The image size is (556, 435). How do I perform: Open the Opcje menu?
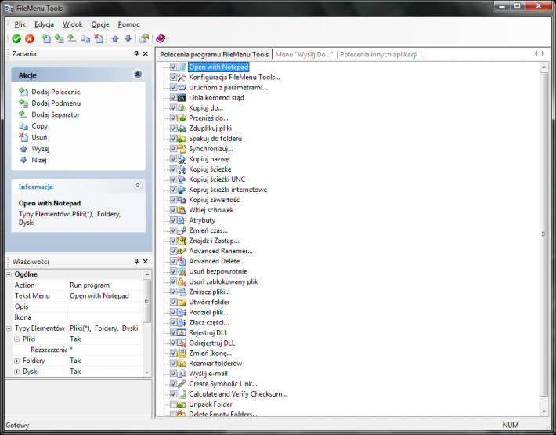pyautogui.click(x=100, y=24)
